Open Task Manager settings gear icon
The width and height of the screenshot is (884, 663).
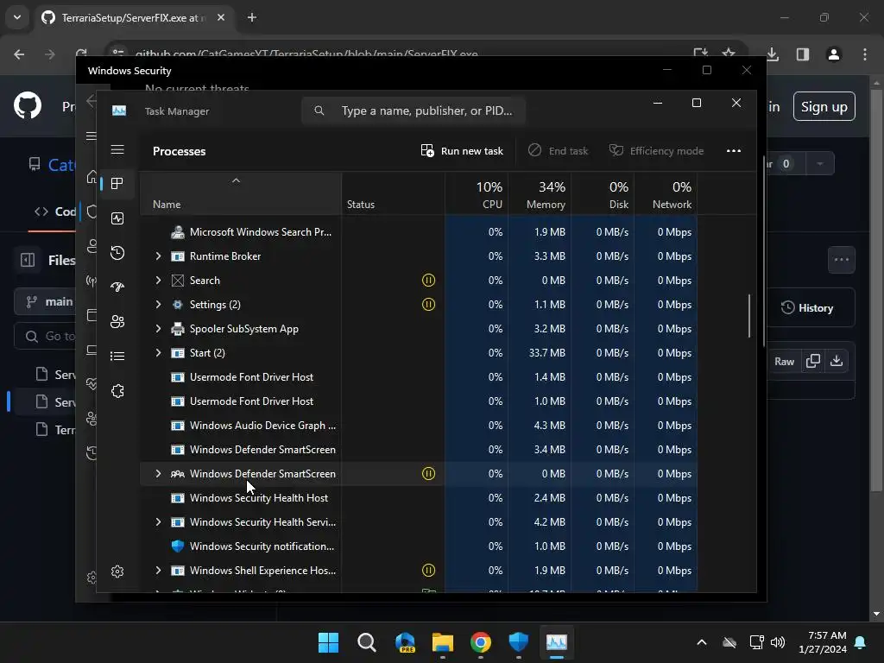click(x=117, y=571)
